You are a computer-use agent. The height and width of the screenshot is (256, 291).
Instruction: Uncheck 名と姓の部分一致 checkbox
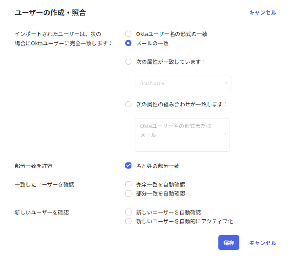pyautogui.click(x=128, y=166)
